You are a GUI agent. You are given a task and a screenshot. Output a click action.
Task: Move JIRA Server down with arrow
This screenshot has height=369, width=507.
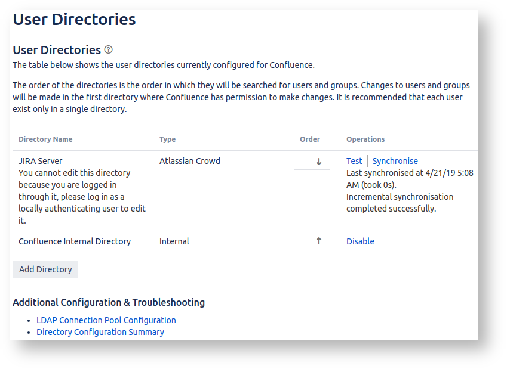click(x=319, y=162)
